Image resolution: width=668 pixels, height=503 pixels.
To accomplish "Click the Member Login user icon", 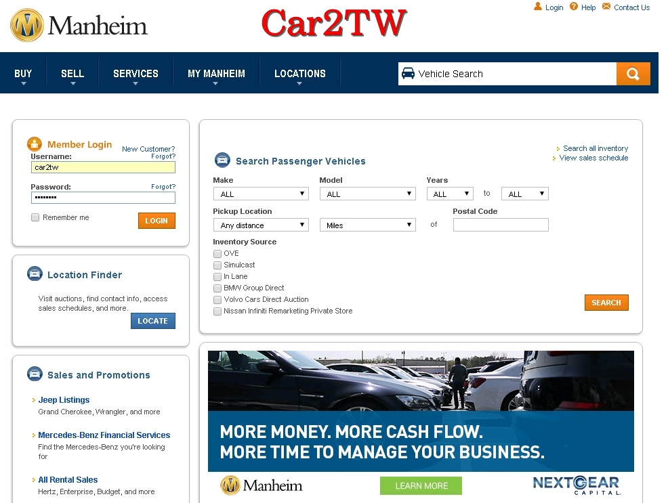I will (35, 144).
